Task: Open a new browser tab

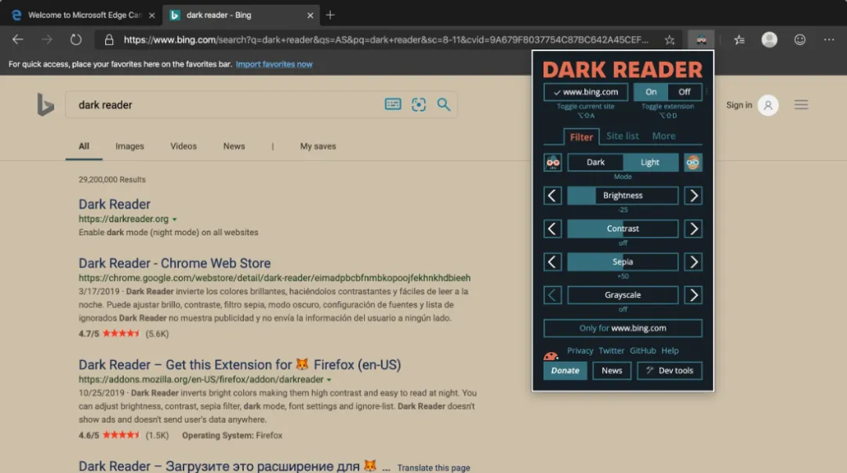Action: pyautogui.click(x=330, y=15)
